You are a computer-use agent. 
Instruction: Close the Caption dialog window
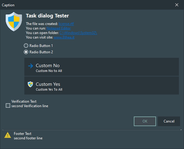pos(177,5)
